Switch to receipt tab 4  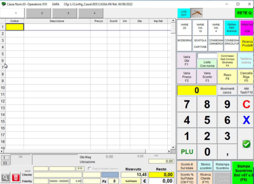[93, 13]
